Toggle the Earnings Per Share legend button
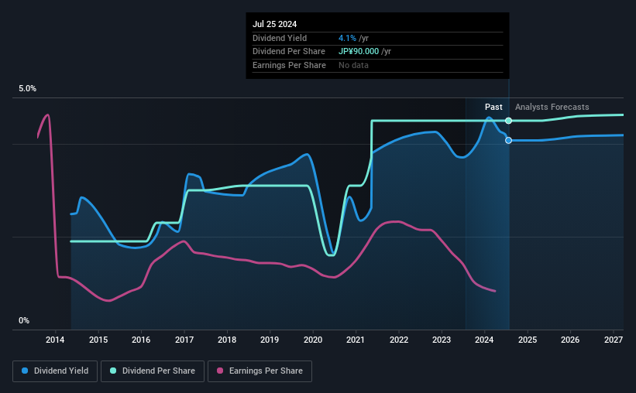The height and width of the screenshot is (393, 636). 260,371
